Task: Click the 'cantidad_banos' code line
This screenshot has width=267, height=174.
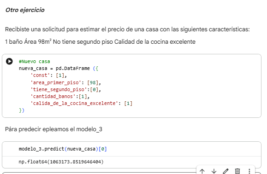Action: pyautogui.click(x=60, y=96)
